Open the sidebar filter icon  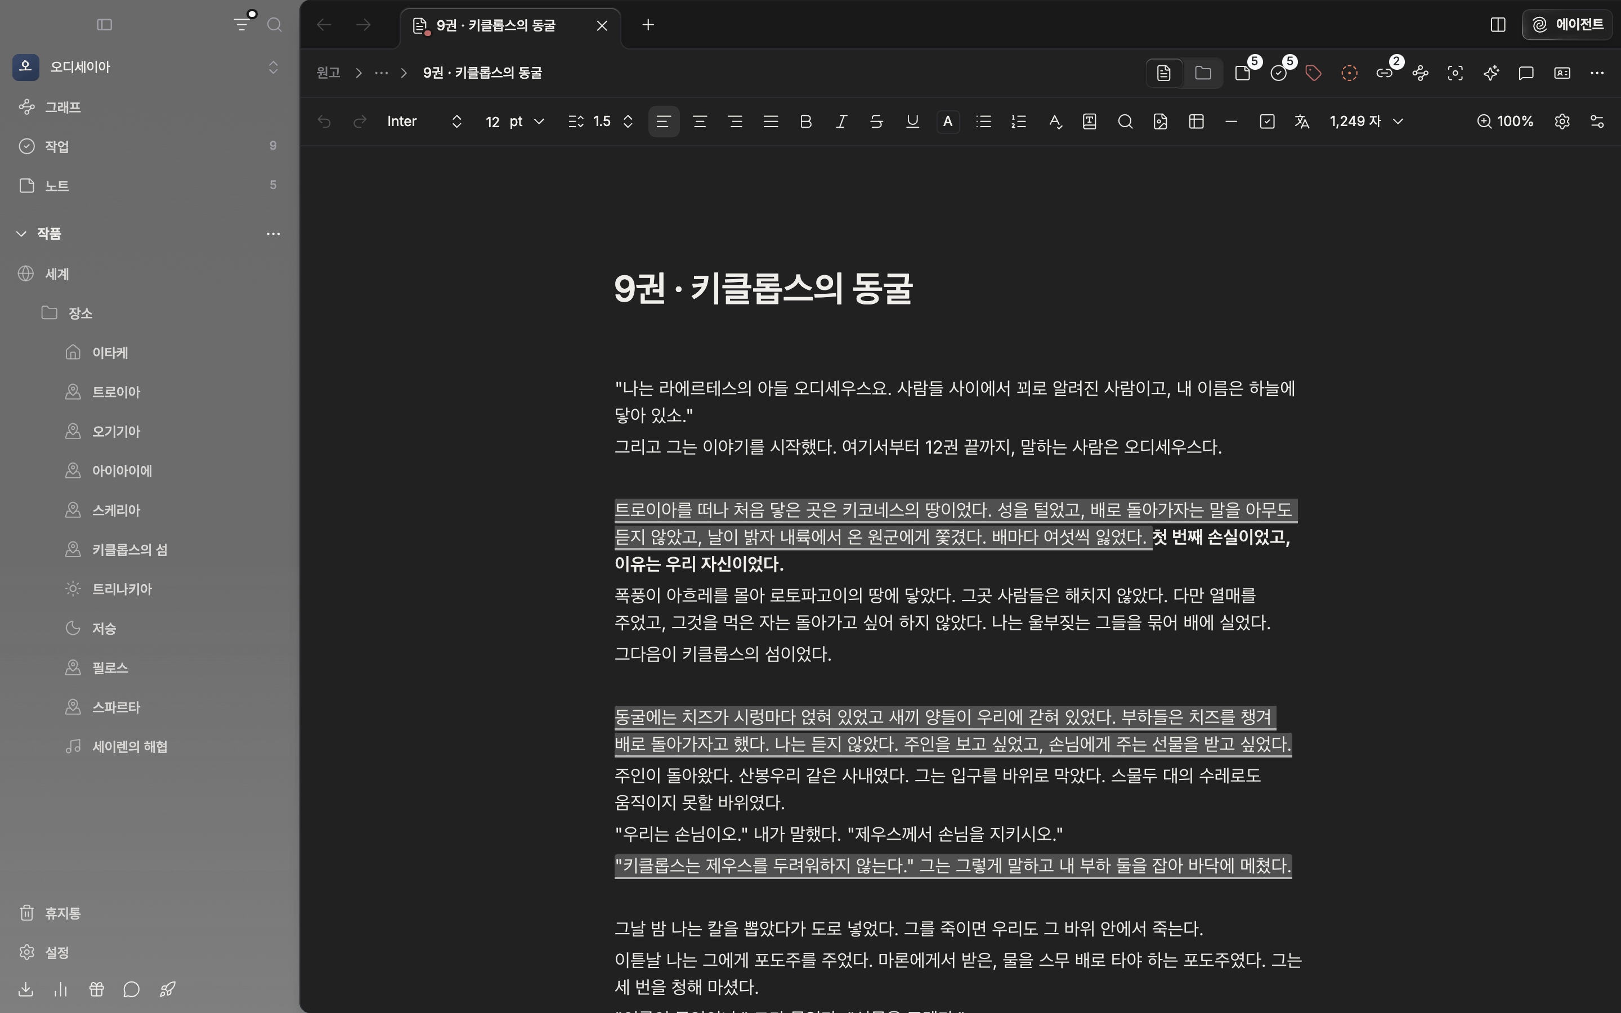click(x=243, y=25)
